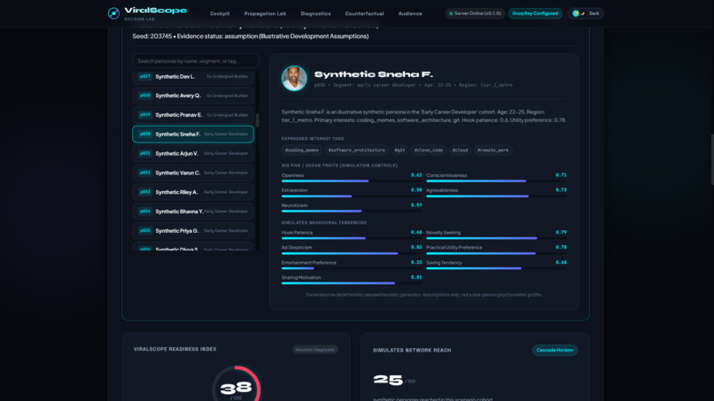The height and width of the screenshot is (401, 714).
Task: Switch to the Diagnostics tab
Action: [315, 13]
